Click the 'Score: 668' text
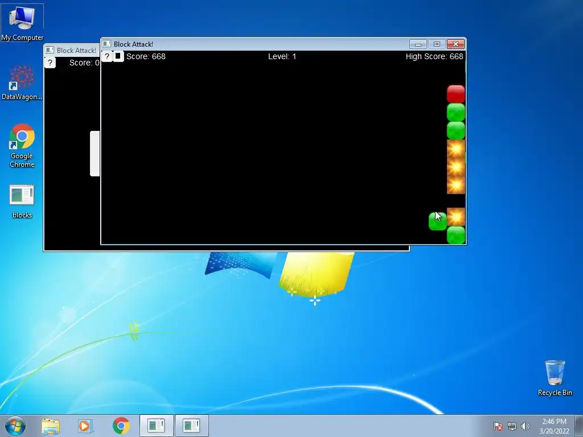The height and width of the screenshot is (437, 583). click(146, 56)
